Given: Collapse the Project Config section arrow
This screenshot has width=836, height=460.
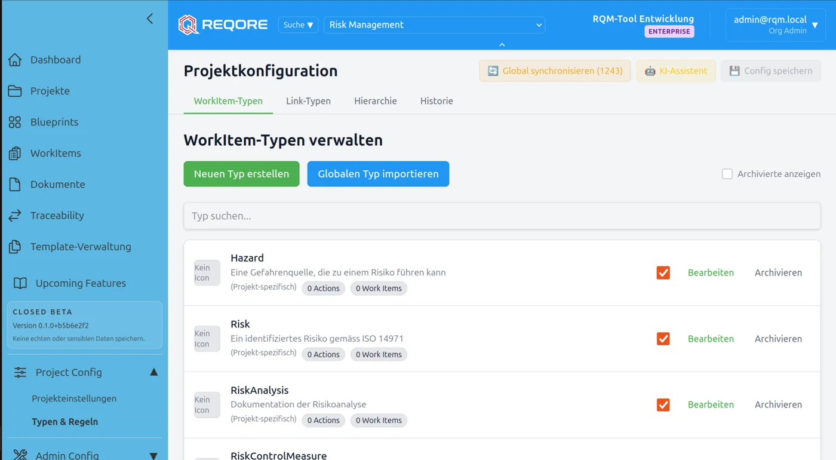Looking at the screenshot, I should pos(153,372).
